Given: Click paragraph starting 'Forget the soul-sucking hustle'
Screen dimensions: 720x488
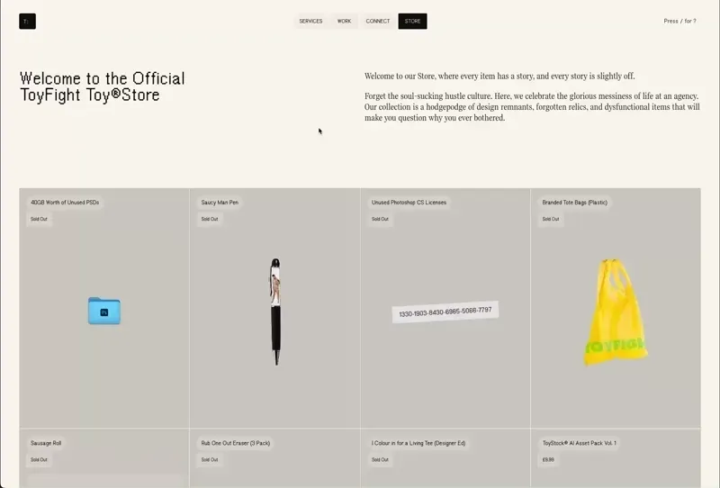Looking at the screenshot, I should click(532, 107).
